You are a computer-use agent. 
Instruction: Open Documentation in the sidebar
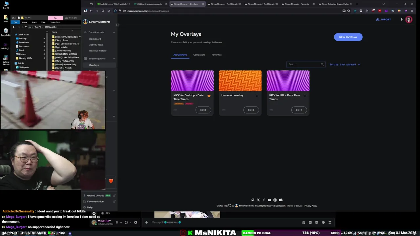tap(95, 201)
